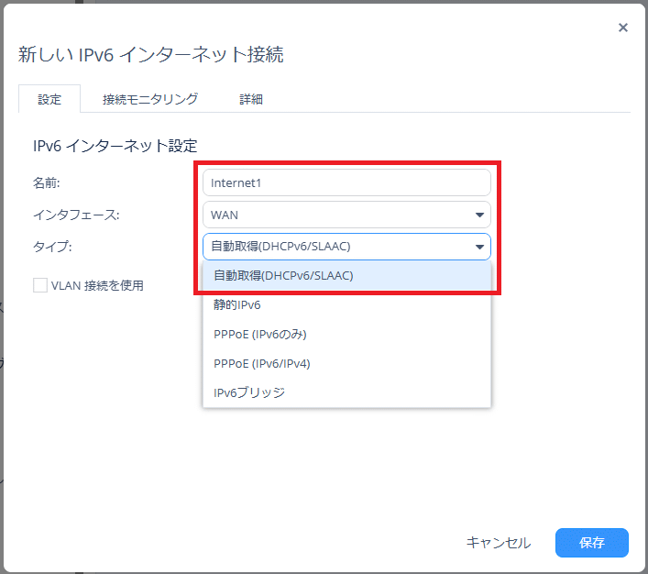Enable the VLAN 接続を使用 checkbox

coord(40,285)
